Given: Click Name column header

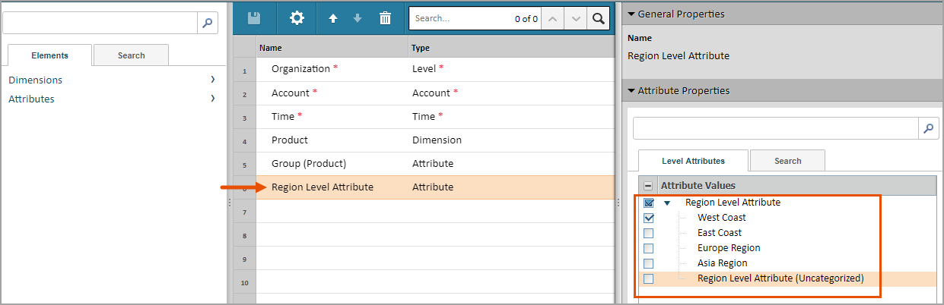Looking at the screenshot, I should 332,48.
